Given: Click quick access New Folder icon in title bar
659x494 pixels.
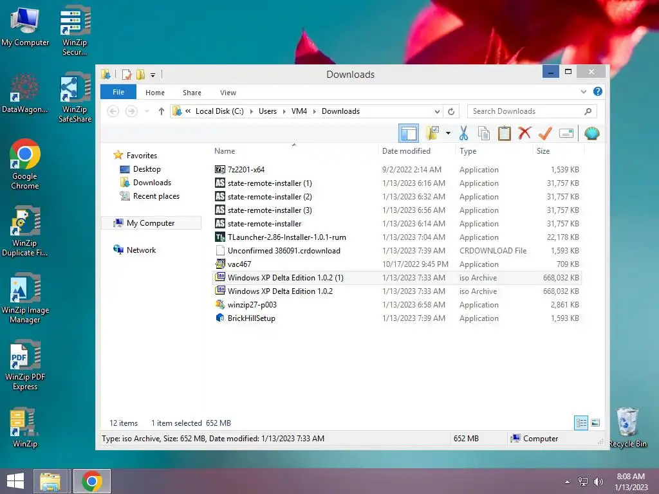Looking at the screenshot, I should click(x=140, y=75).
